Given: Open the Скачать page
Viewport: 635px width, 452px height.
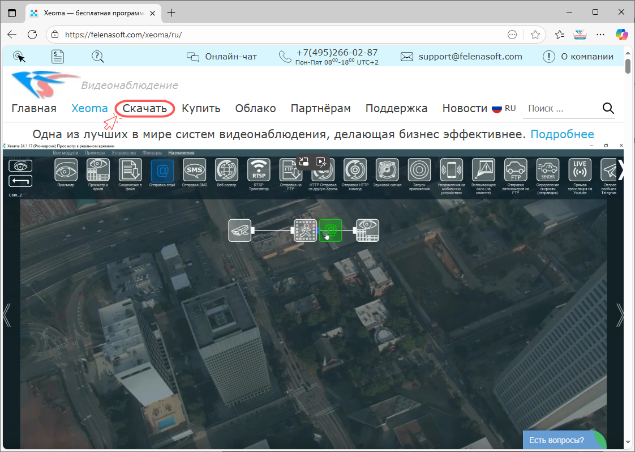Looking at the screenshot, I should point(144,108).
